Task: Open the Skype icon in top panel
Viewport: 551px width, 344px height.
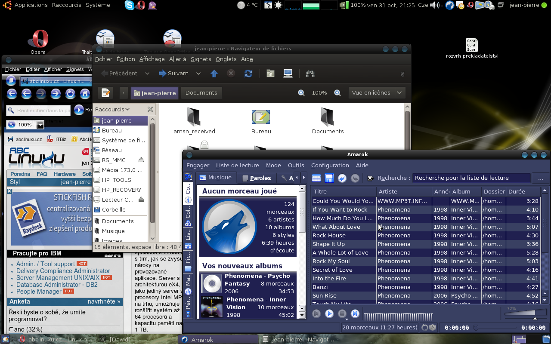Action: pyautogui.click(x=129, y=5)
